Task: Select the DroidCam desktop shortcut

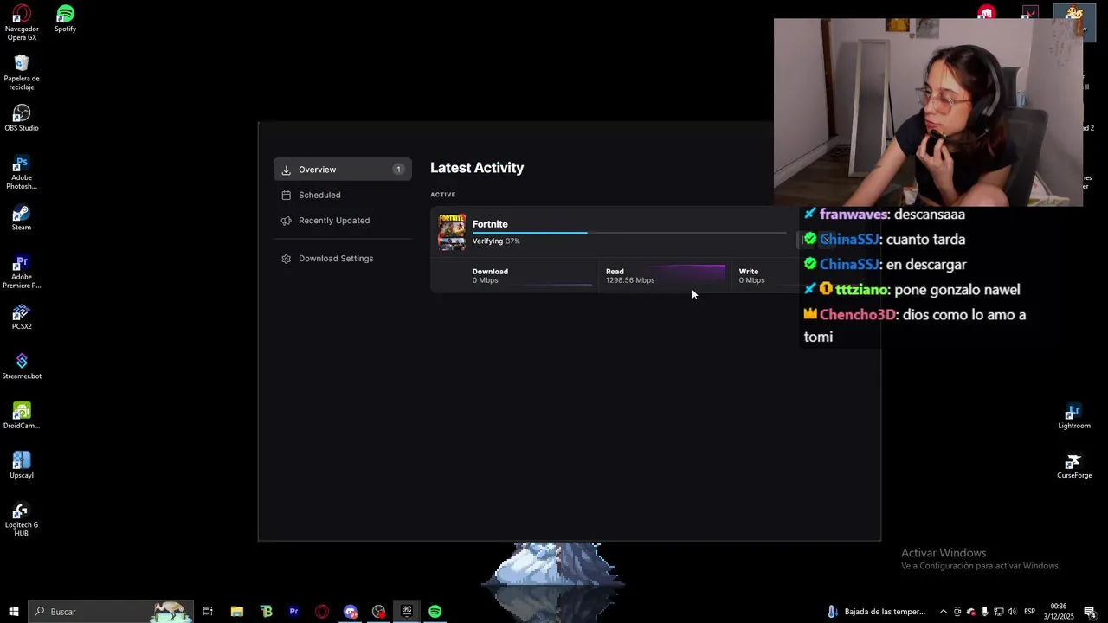Action: pos(22,416)
